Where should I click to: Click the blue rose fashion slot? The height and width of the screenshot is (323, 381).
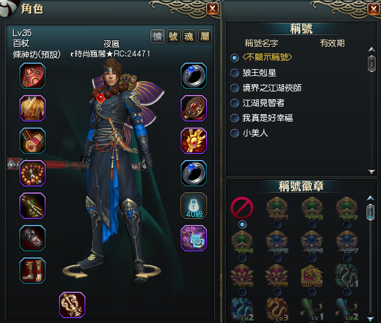pos(194,238)
